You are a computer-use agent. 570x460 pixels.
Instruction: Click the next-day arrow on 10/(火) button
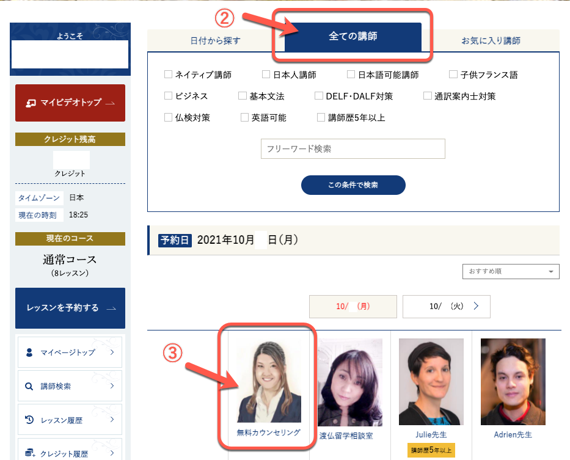click(x=476, y=306)
